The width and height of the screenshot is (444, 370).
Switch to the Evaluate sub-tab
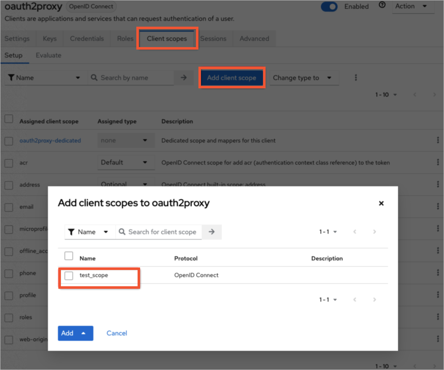pyautogui.click(x=48, y=55)
